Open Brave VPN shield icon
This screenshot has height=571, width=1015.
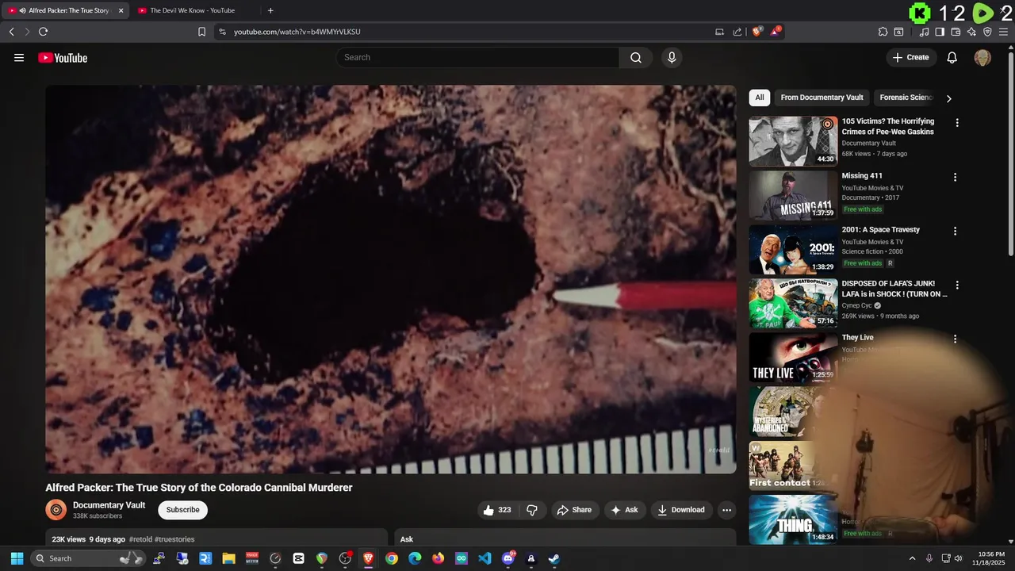tap(987, 32)
